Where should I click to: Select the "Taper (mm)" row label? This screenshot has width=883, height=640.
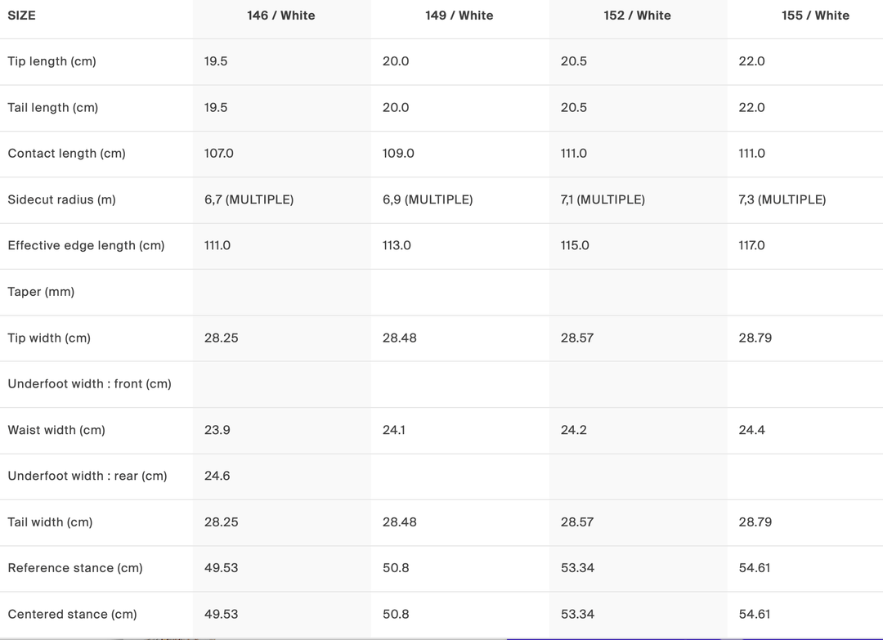(x=41, y=292)
